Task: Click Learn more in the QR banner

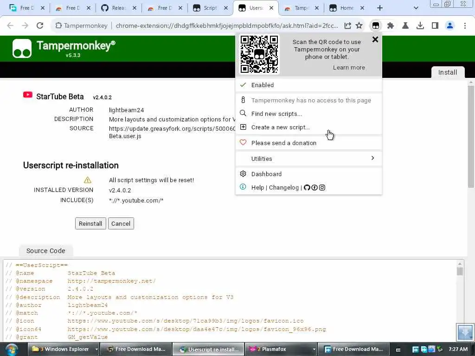Action: (x=349, y=68)
